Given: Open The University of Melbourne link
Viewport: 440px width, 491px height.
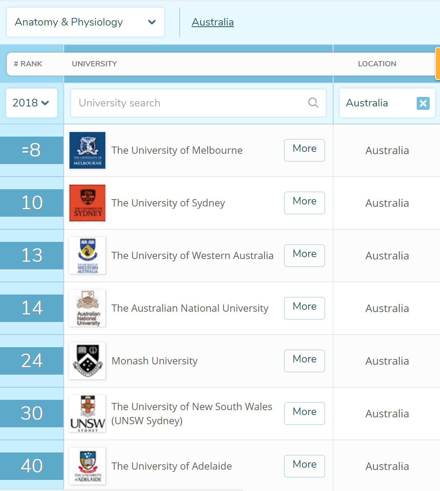Looking at the screenshot, I should click(177, 150).
